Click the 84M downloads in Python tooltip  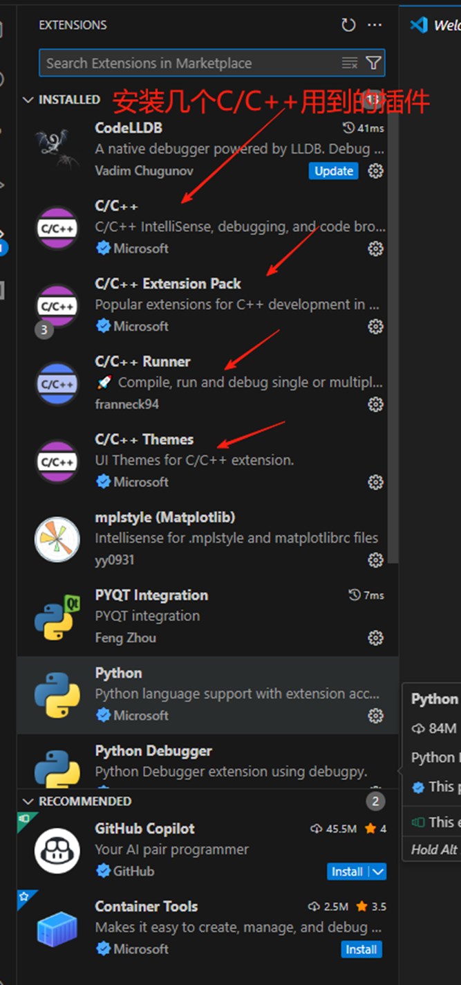pyautogui.click(x=435, y=728)
